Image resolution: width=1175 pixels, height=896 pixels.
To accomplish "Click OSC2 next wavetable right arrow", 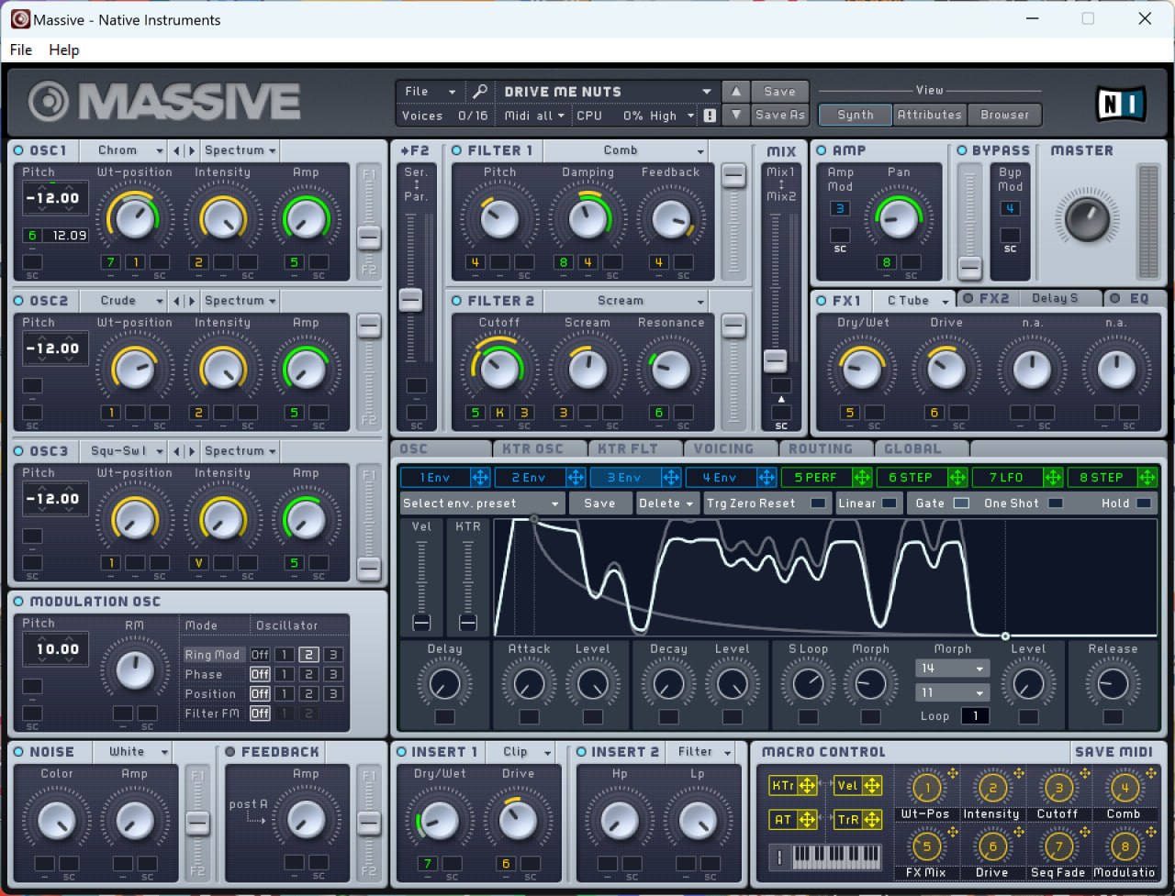I will (x=191, y=301).
